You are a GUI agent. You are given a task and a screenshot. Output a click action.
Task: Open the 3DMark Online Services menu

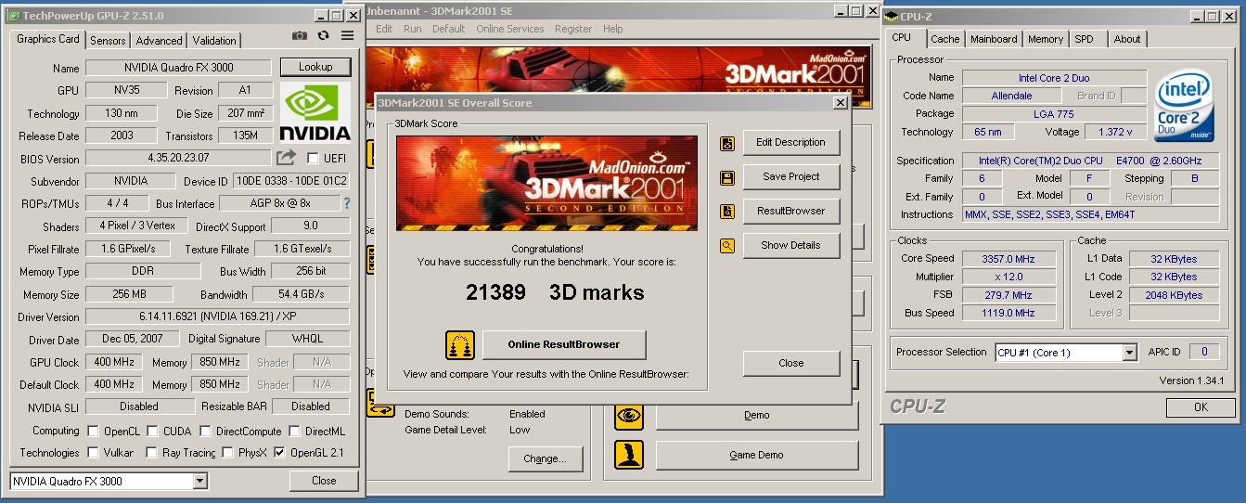510,29
